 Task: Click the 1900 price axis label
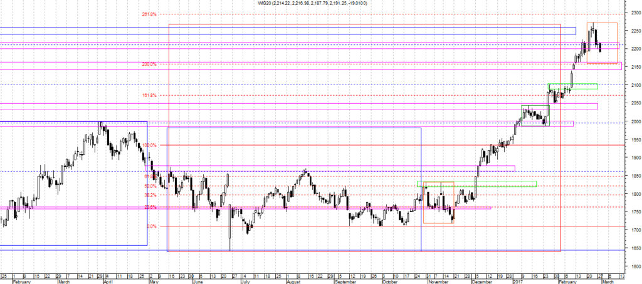tap(636, 158)
